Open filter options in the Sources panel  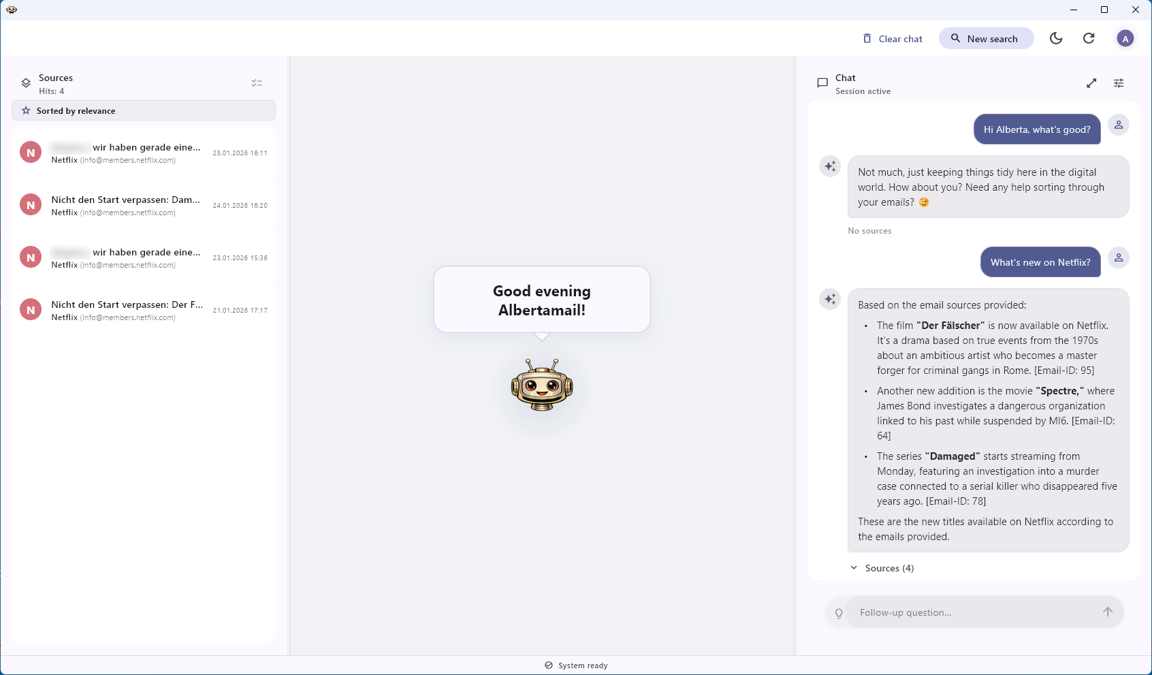[x=257, y=82]
